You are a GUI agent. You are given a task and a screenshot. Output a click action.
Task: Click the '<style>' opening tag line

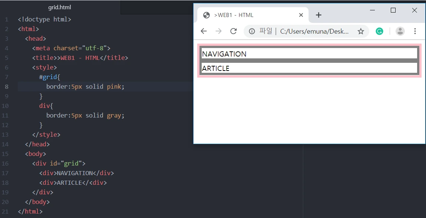click(44, 67)
